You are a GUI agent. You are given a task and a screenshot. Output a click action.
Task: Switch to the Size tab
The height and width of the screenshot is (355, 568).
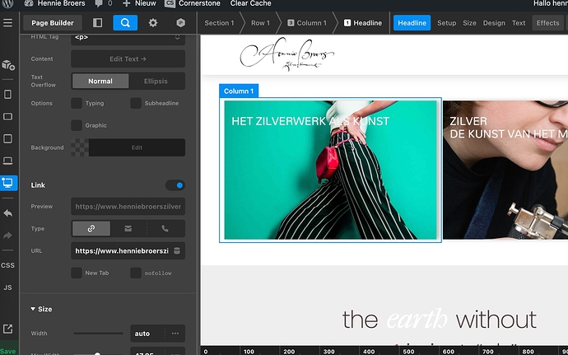coord(469,23)
